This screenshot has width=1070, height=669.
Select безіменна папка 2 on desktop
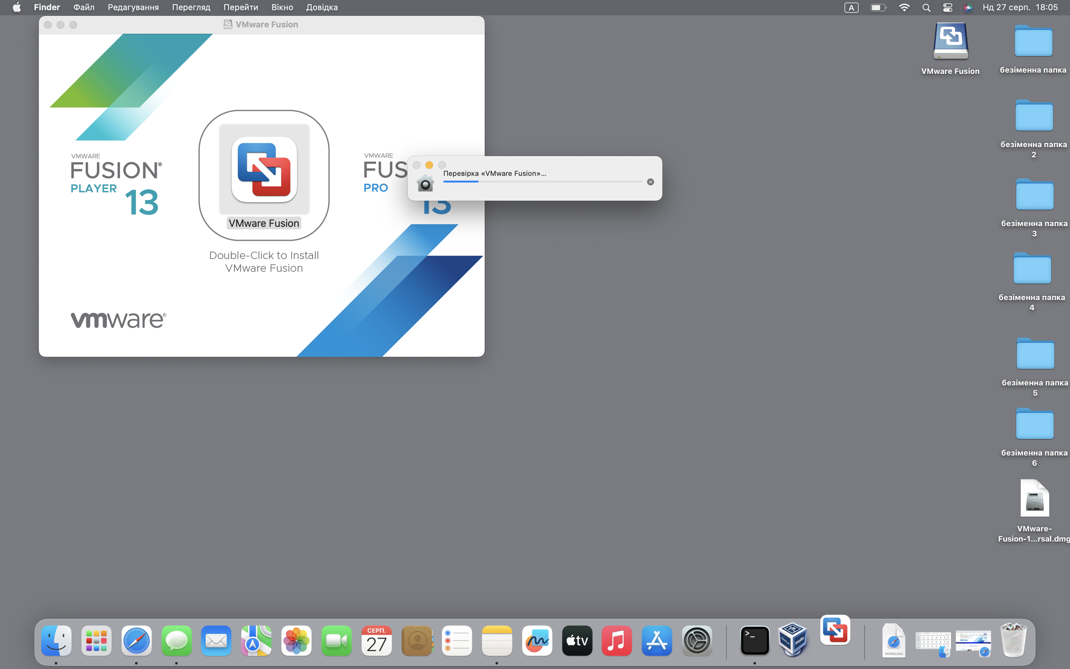(x=1034, y=115)
